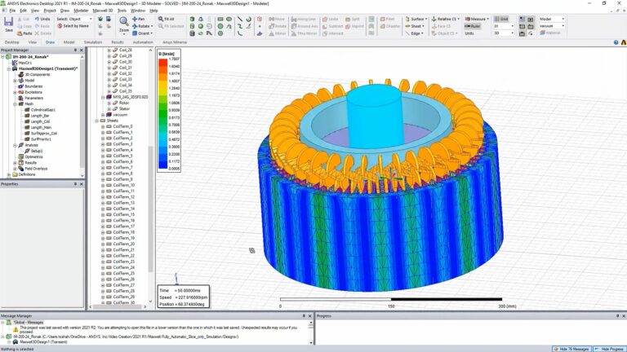The width and height of the screenshot is (627, 352).
Task: Click the draw line tool icon
Action: click(x=240, y=19)
